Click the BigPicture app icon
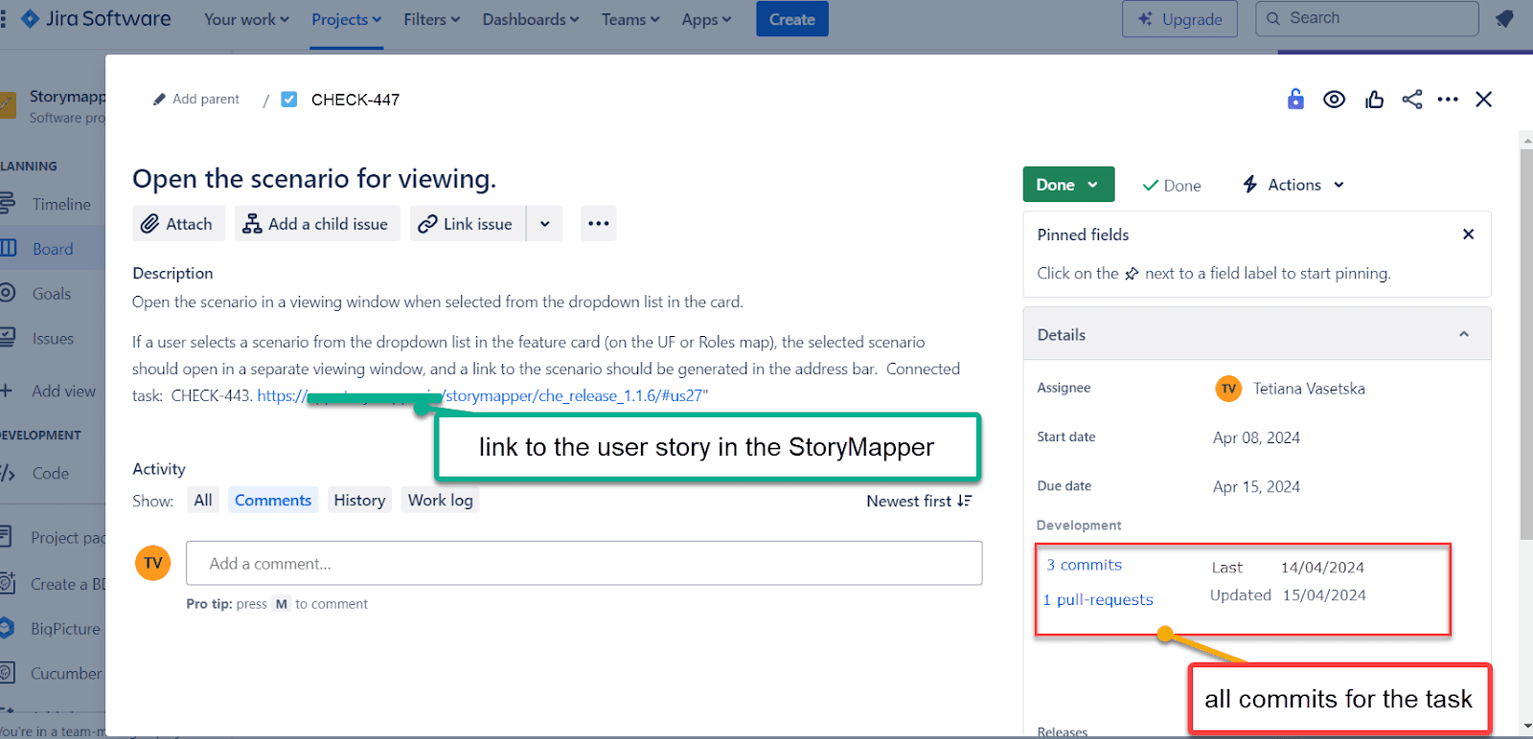Image resolution: width=1533 pixels, height=739 pixels. [7, 628]
